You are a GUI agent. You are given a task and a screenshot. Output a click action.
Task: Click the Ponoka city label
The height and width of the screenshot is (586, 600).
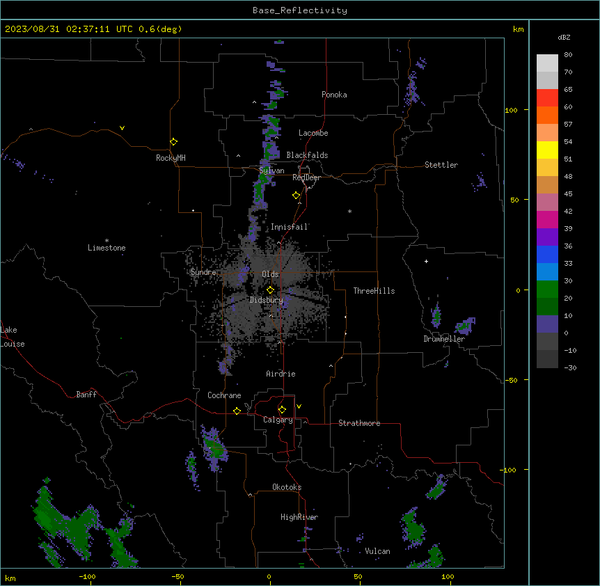tap(334, 95)
